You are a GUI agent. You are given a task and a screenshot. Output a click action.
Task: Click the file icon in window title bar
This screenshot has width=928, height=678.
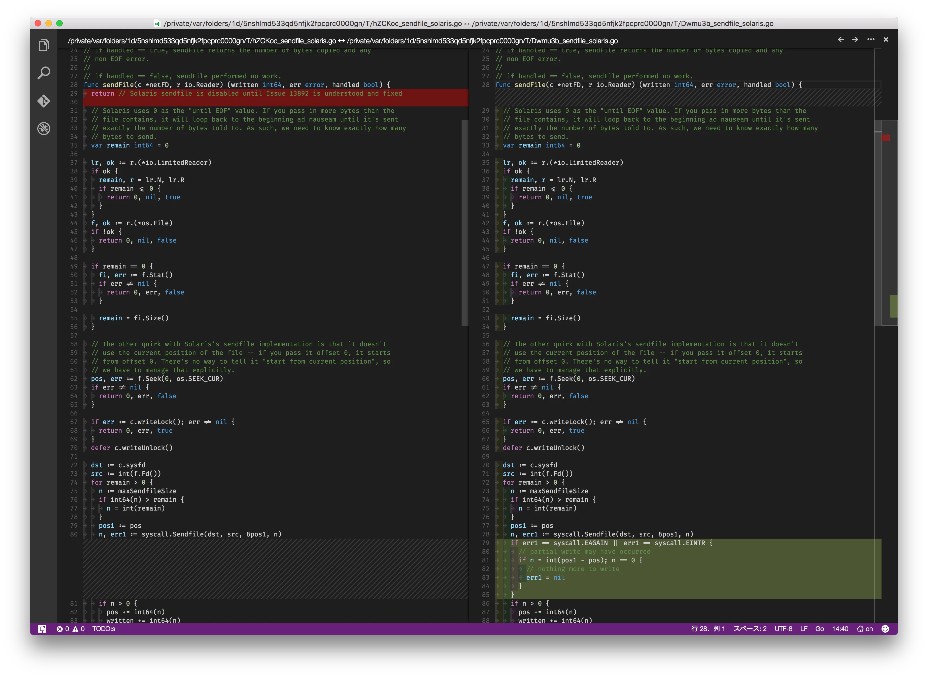(157, 24)
